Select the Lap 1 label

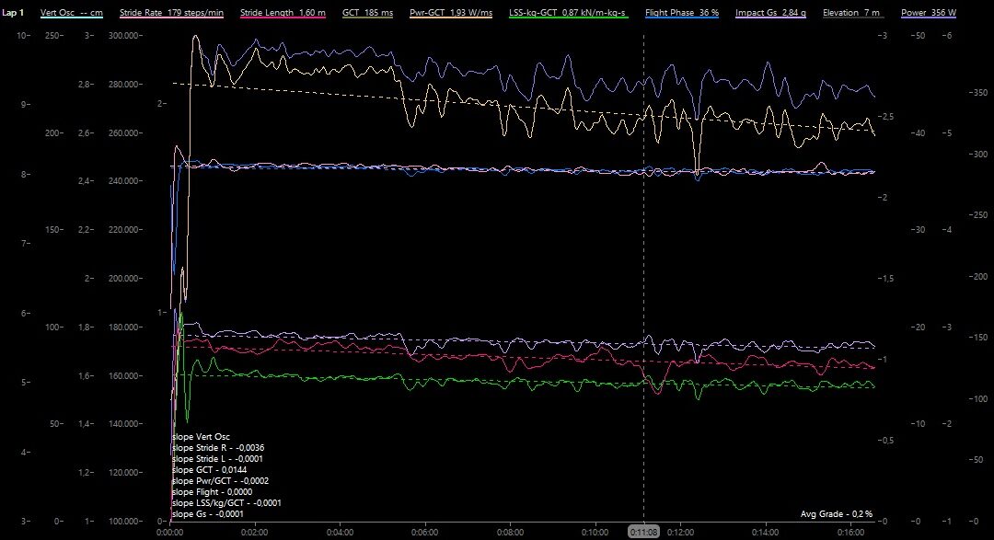coord(13,13)
